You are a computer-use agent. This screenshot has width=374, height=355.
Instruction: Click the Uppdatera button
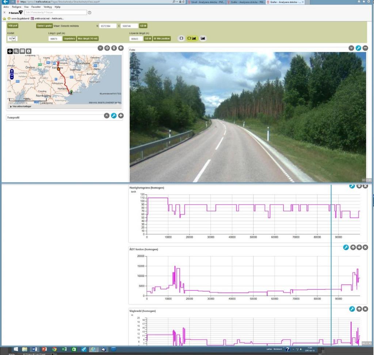tap(69, 39)
